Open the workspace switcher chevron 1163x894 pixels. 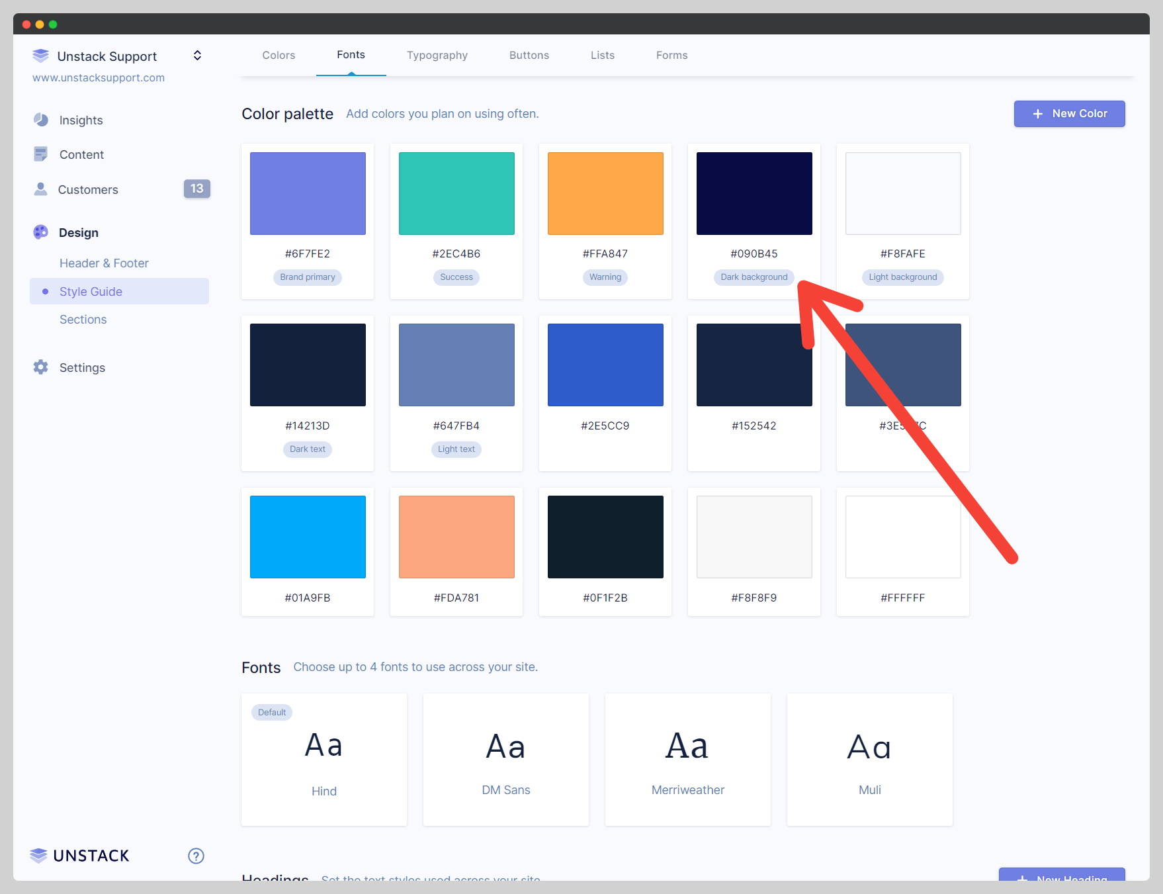pyautogui.click(x=196, y=56)
